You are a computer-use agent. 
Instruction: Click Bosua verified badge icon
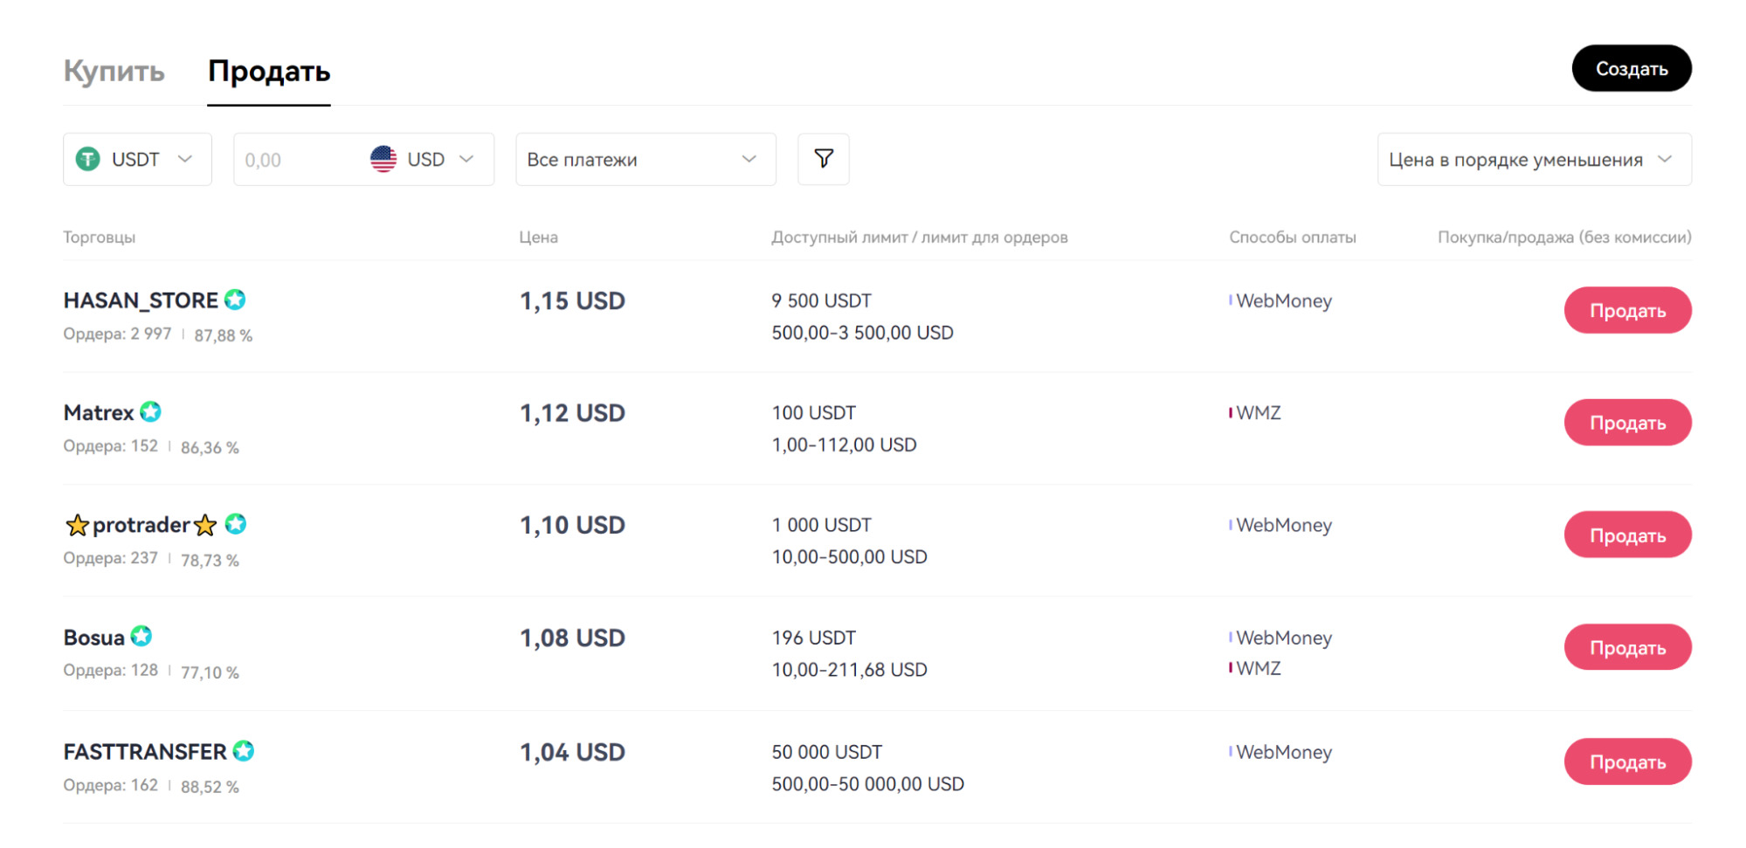coord(141,637)
